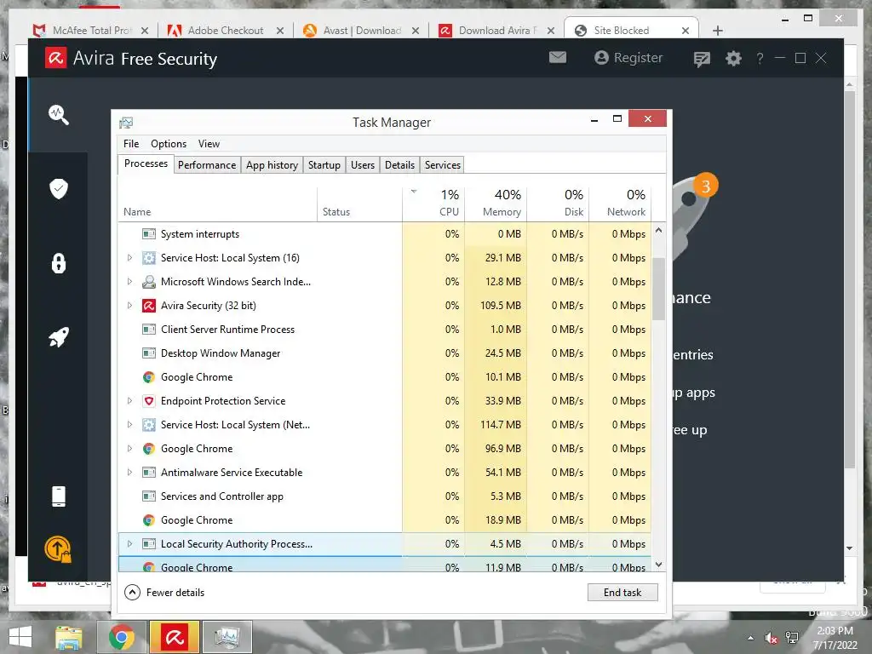Open File Explorer from the taskbar
The height and width of the screenshot is (654, 872).
click(68, 637)
